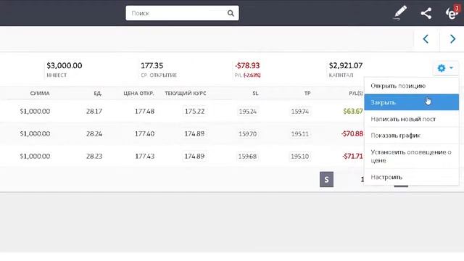Screen dimensions: 464x261
Task: Go to previous item with left chevron
Action: (x=426, y=38)
